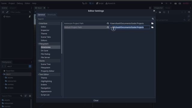Open the Scene menu
Viewport: 192px width, 108px height.
click(x=4, y=3)
